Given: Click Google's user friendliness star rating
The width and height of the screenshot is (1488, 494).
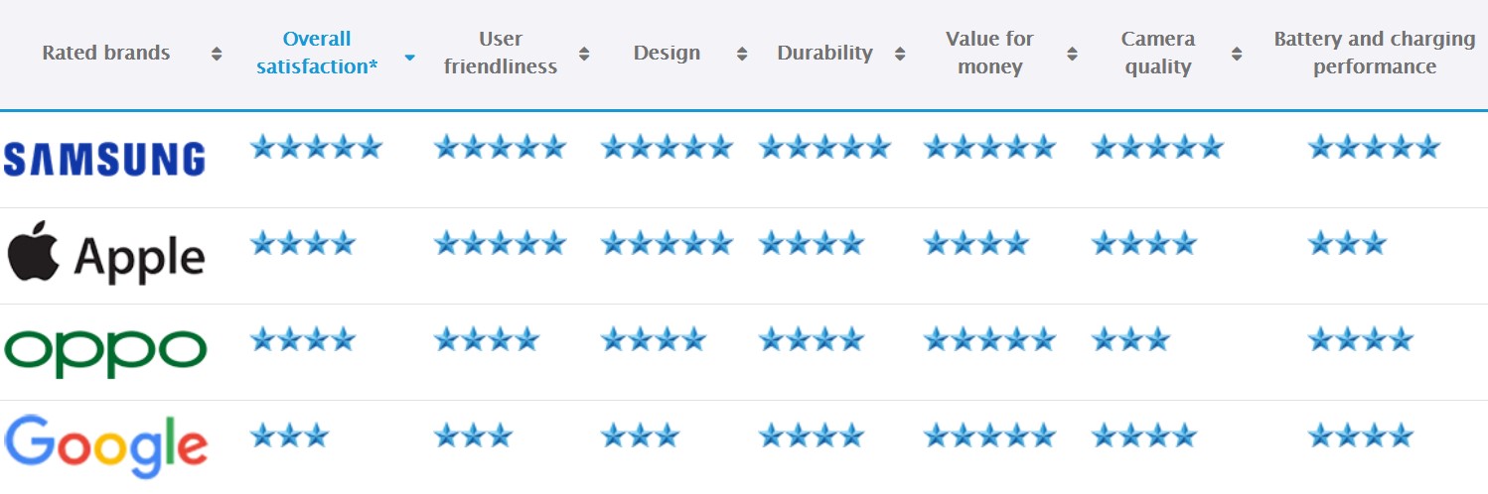Looking at the screenshot, I should click(473, 435).
